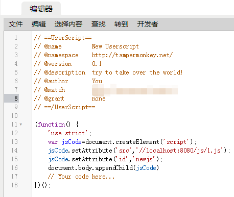Image resolution: width=234 pixels, height=197 pixels.
Task: Click the 'src' string on line 14
Action: pyautogui.click(x=124, y=151)
